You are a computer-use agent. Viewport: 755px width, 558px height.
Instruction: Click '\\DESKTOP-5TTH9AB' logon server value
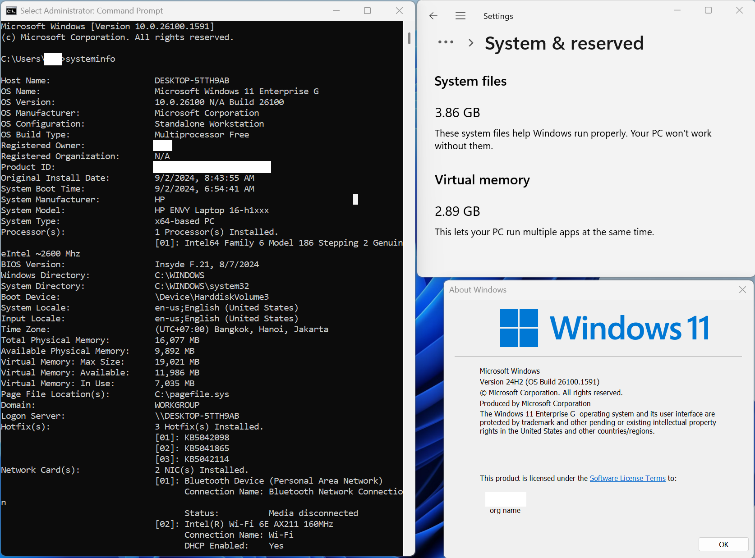click(197, 416)
